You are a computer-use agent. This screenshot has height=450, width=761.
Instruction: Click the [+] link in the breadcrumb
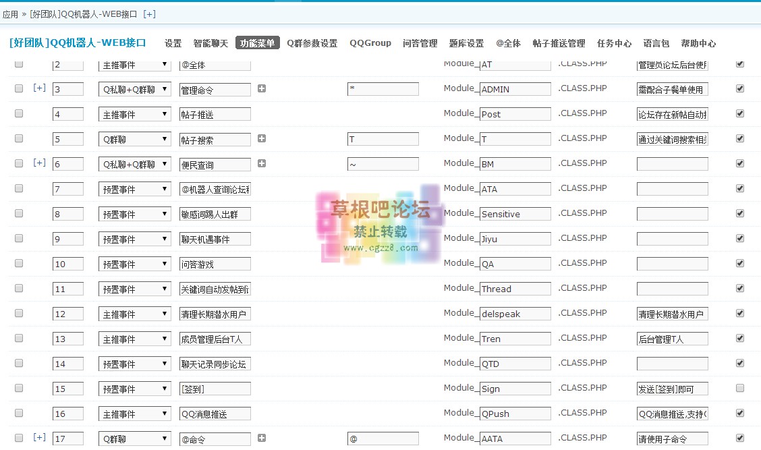(x=149, y=13)
